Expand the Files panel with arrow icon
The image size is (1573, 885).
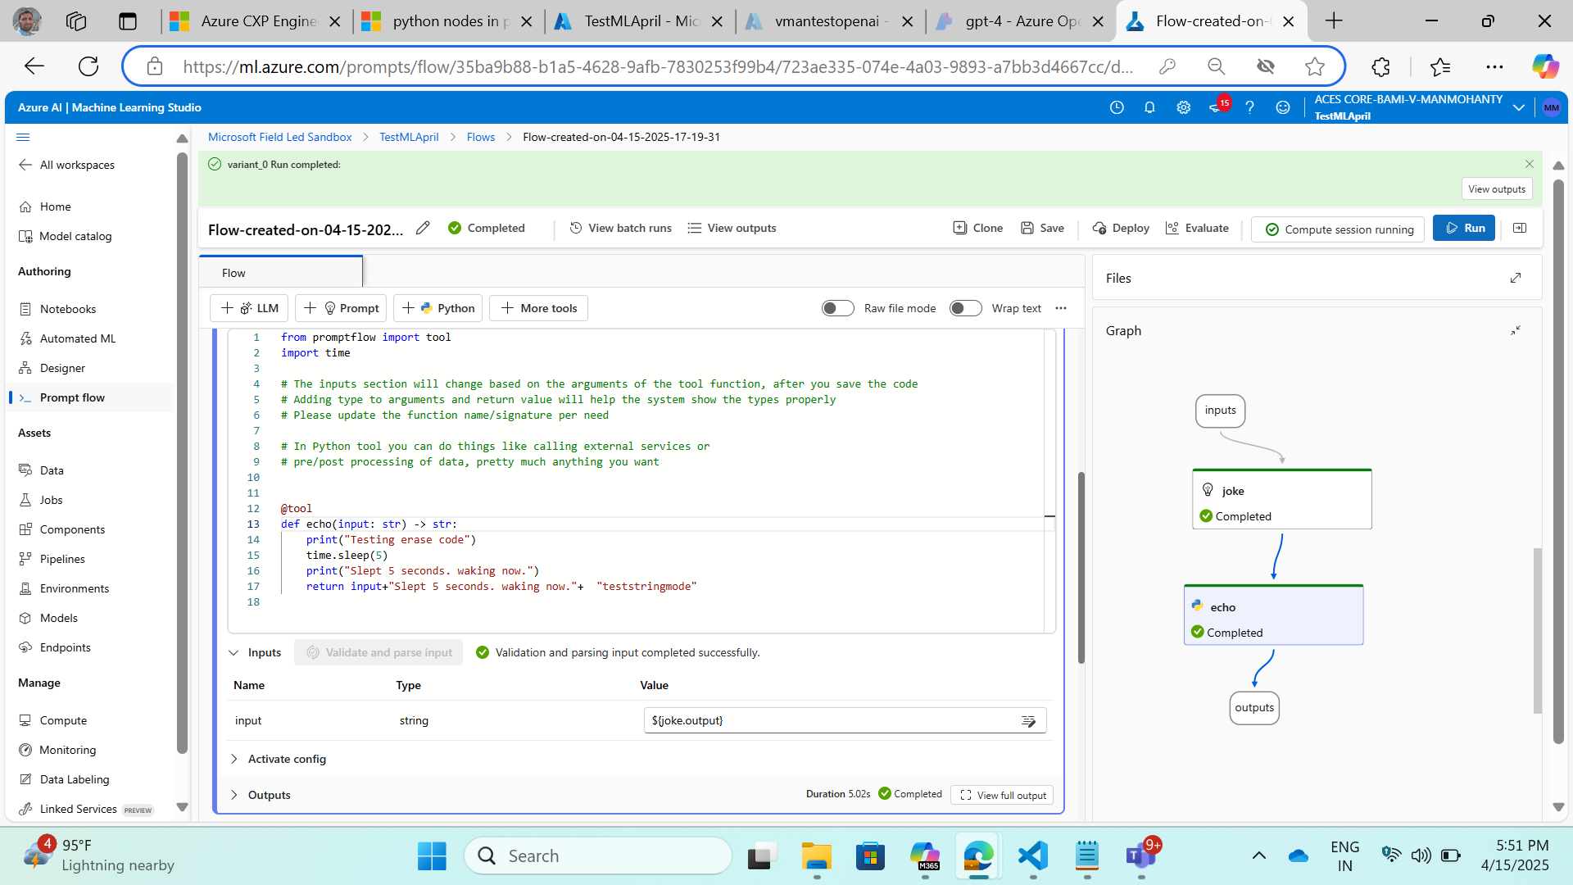coord(1515,279)
